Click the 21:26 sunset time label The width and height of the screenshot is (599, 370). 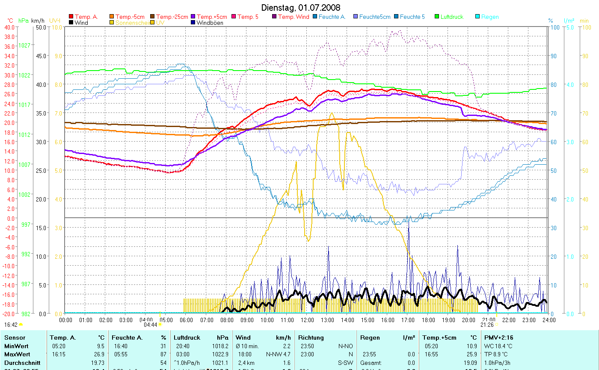[x=487, y=325]
